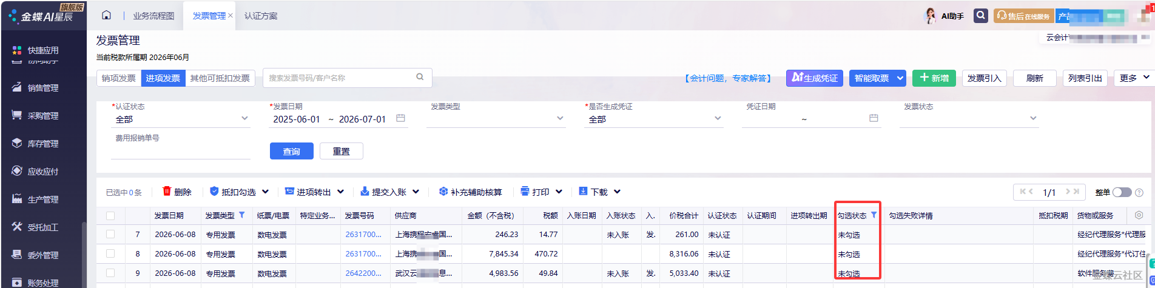Expand the 发票状态 dropdown
The height and width of the screenshot is (288, 1155).
1033,119
